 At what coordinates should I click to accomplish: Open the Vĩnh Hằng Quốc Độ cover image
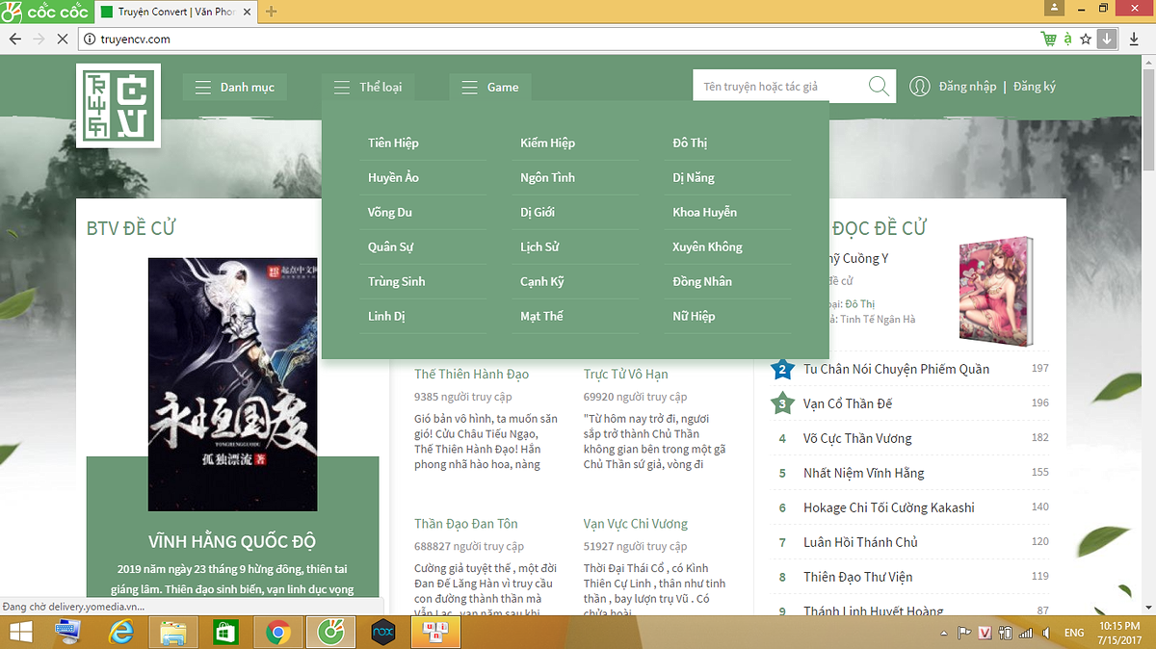click(x=232, y=384)
